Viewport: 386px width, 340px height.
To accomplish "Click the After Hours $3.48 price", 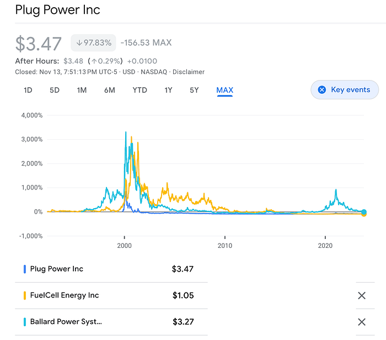I will 73,61.
